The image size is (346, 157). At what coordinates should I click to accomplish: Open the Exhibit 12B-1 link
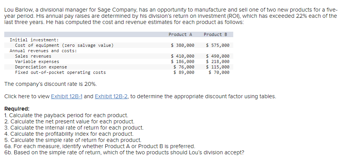67,96
